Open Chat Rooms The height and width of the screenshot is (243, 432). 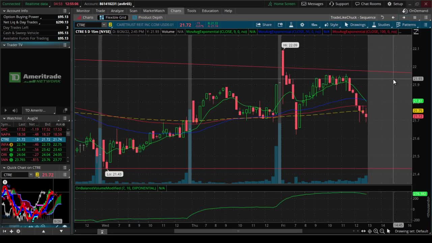pos(368,4)
